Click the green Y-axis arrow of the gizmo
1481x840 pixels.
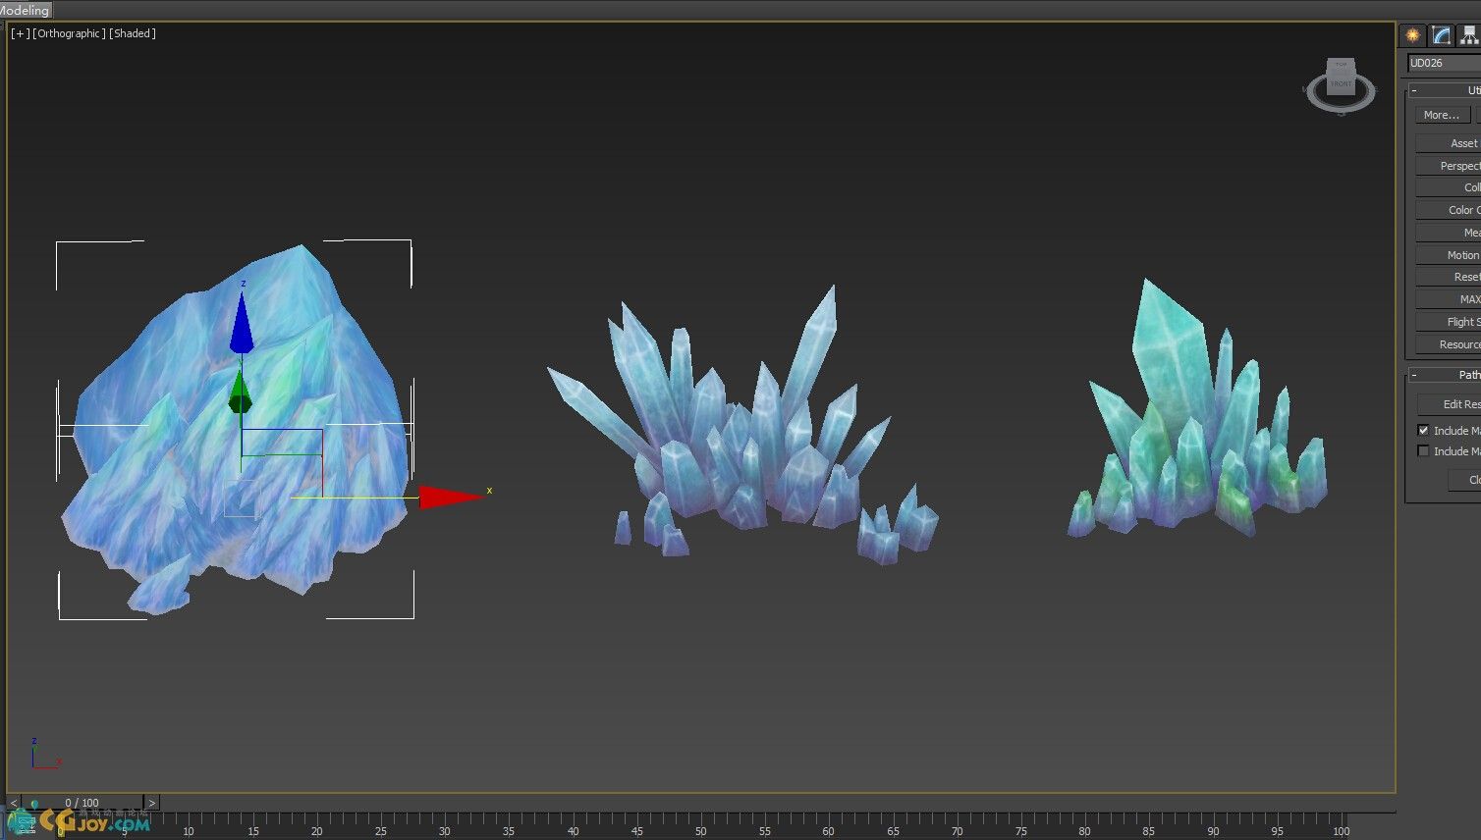[240, 394]
